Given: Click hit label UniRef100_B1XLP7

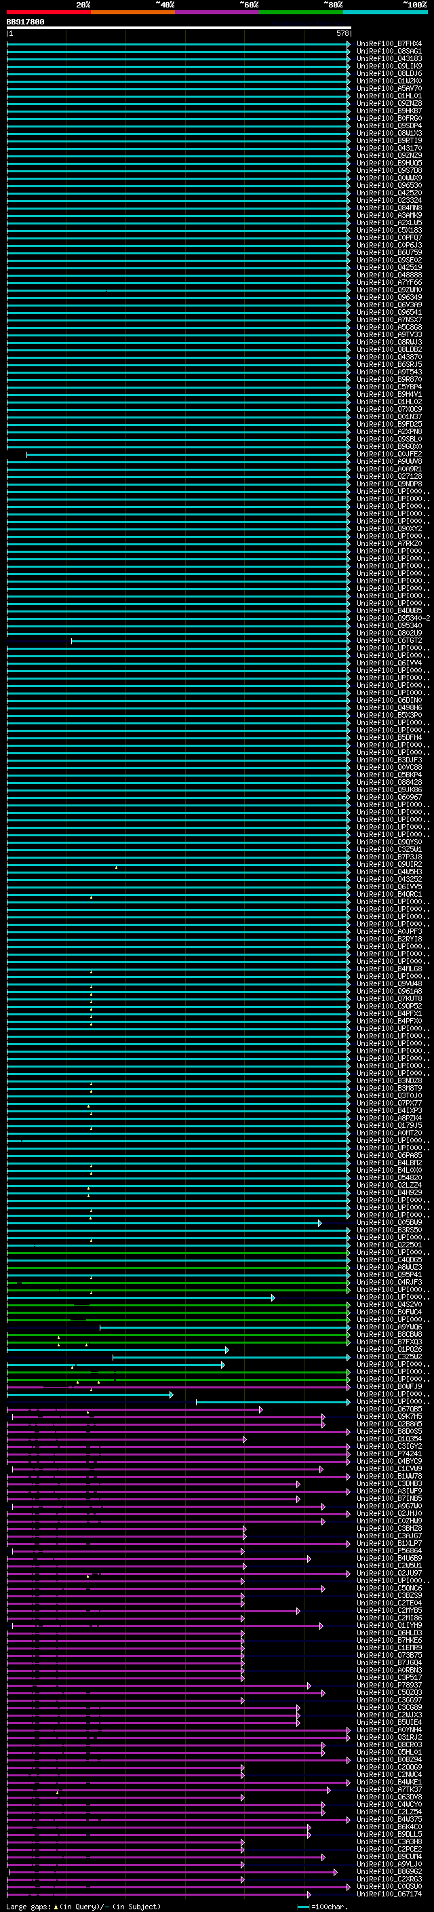Looking at the screenshot, I should click(x=389, y=1544).
